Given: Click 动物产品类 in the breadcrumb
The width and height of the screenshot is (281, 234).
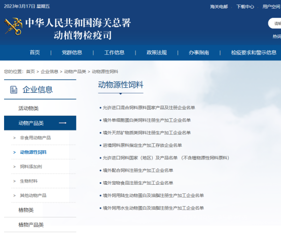Looking at the screenshot, I should [x=75, y=72].
